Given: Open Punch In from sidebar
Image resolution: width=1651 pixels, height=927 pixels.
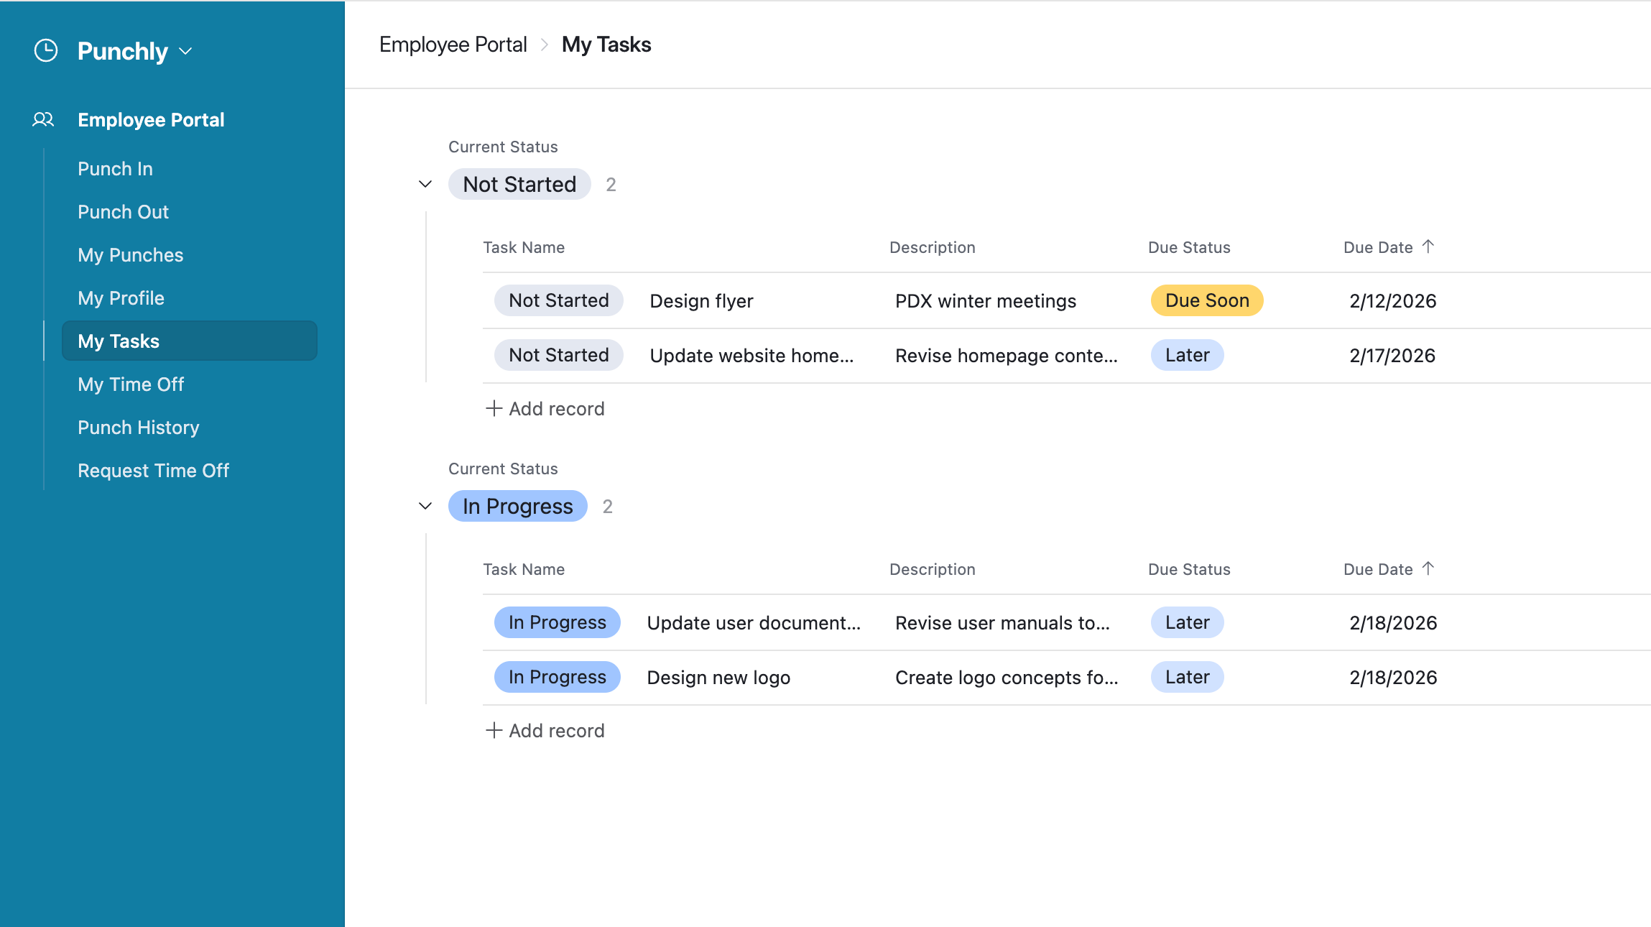Looking at the screenshot, I should (115, 169).
